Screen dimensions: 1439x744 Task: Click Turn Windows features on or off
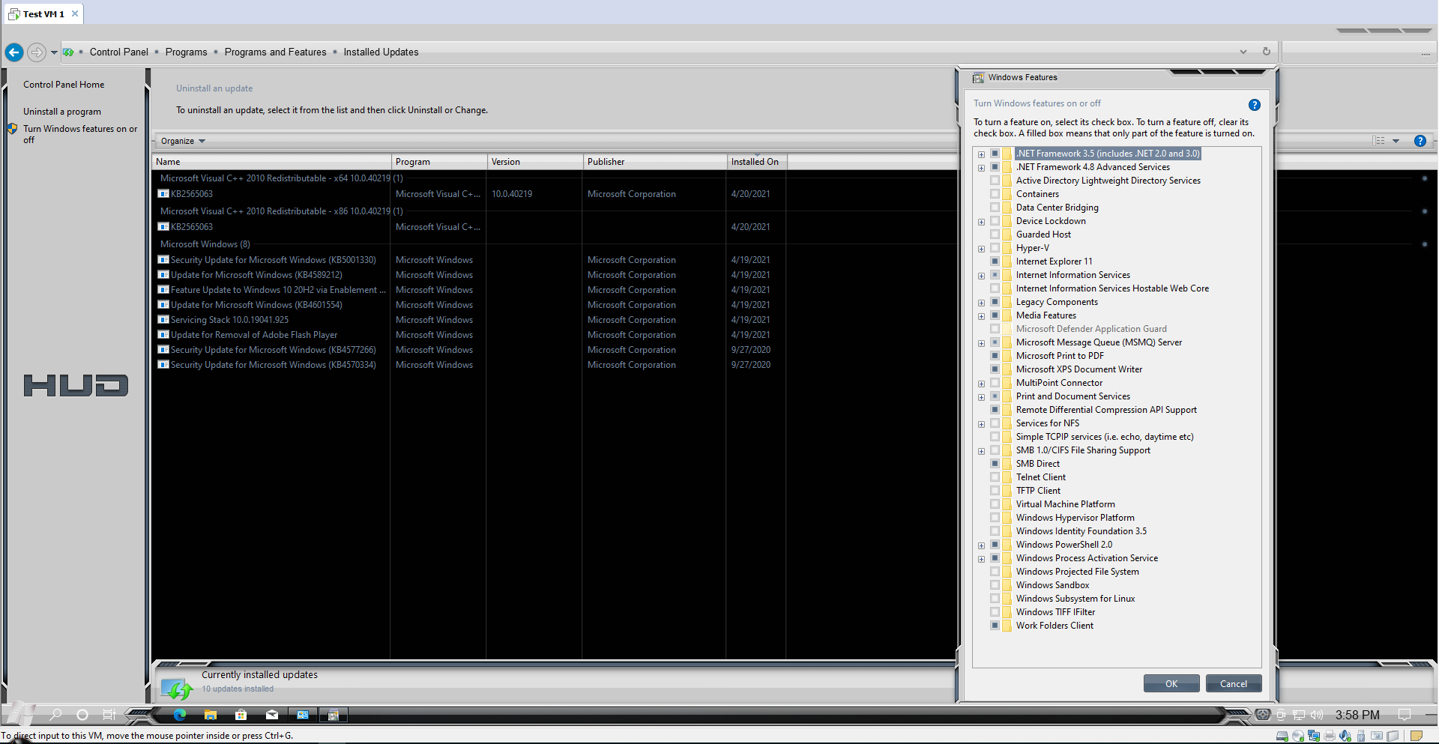click(x=80, y=134)
